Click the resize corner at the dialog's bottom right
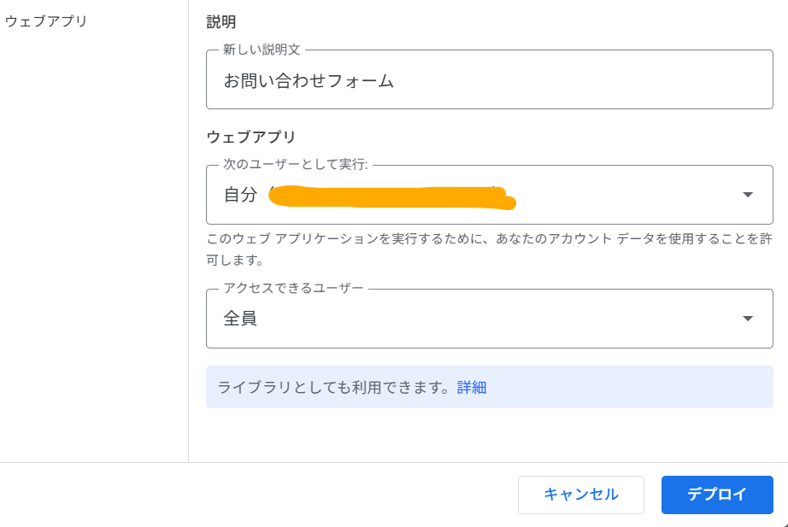 coord(784,523)
